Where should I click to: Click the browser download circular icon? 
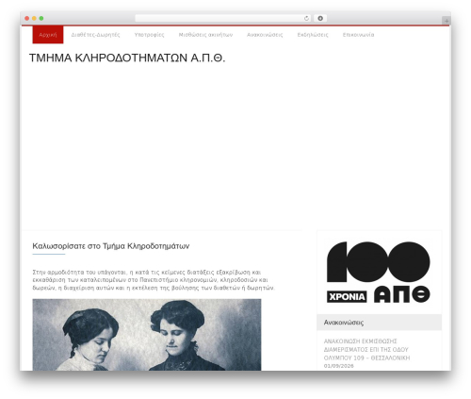pos(320,19)
